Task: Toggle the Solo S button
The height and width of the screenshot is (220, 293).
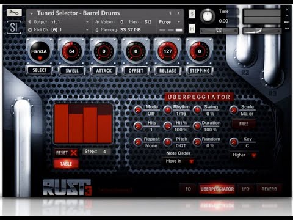Action: [x=192, y=14]
